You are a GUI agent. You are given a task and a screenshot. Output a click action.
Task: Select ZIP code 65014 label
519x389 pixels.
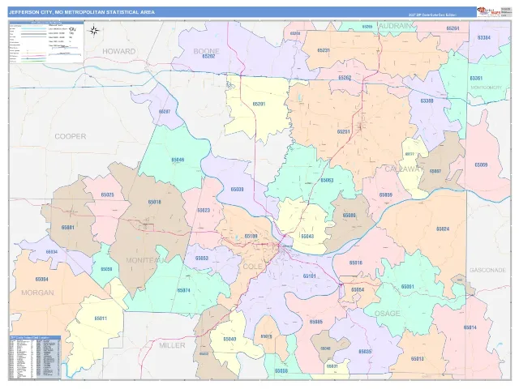point(470,327)
